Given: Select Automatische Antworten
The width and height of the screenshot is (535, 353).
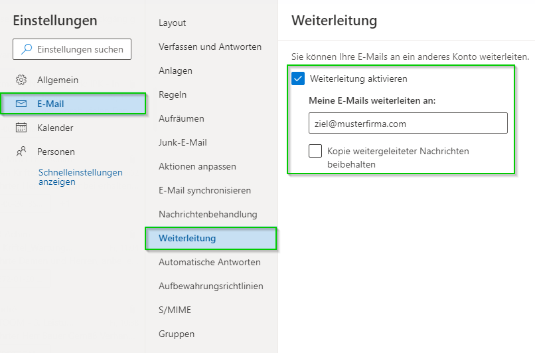Looking at the screenshot, I should [210, 262].
